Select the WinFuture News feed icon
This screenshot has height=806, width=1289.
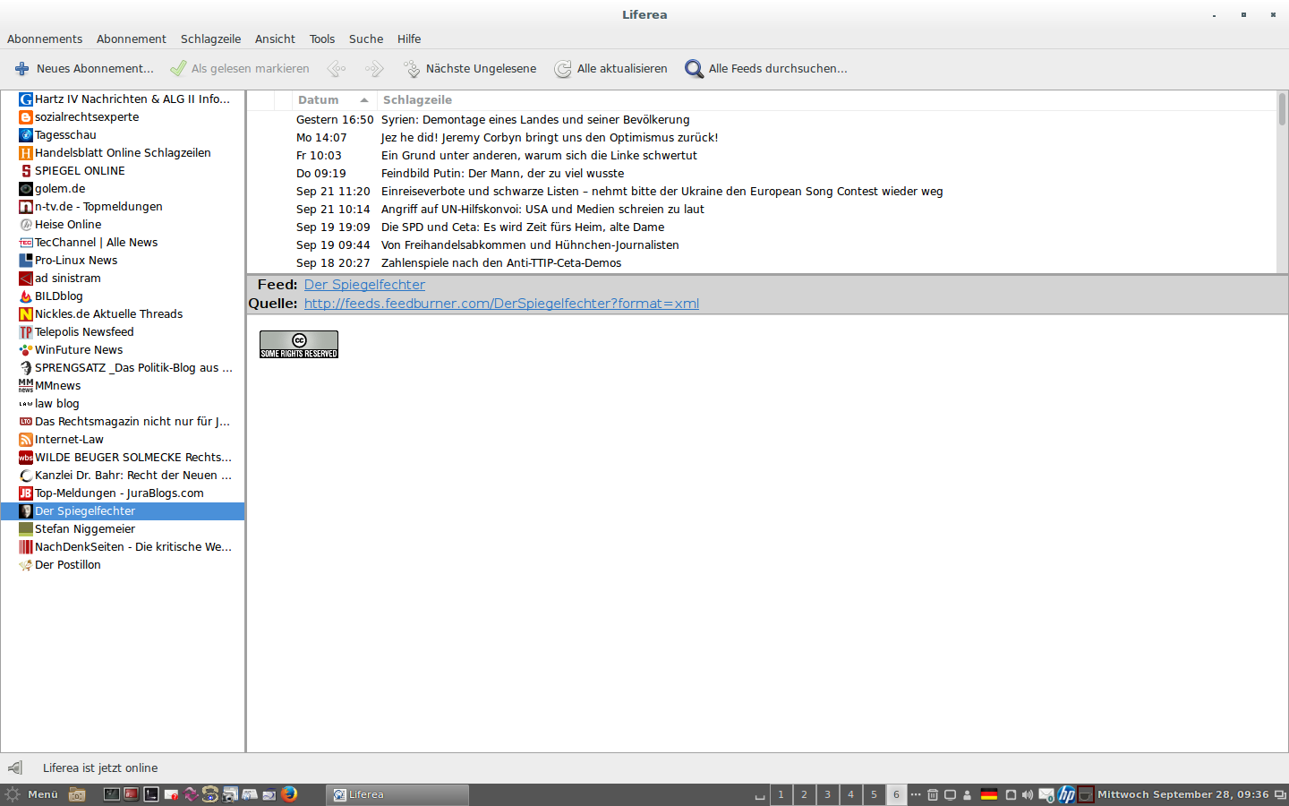pos(26,350)
